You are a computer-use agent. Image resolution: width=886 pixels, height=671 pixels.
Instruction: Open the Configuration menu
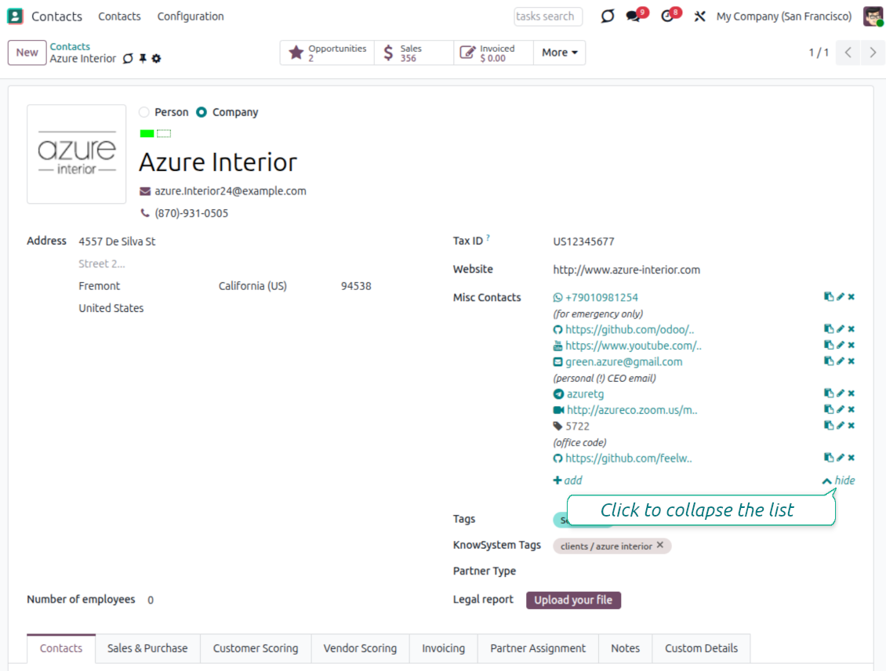coord(191,16)
